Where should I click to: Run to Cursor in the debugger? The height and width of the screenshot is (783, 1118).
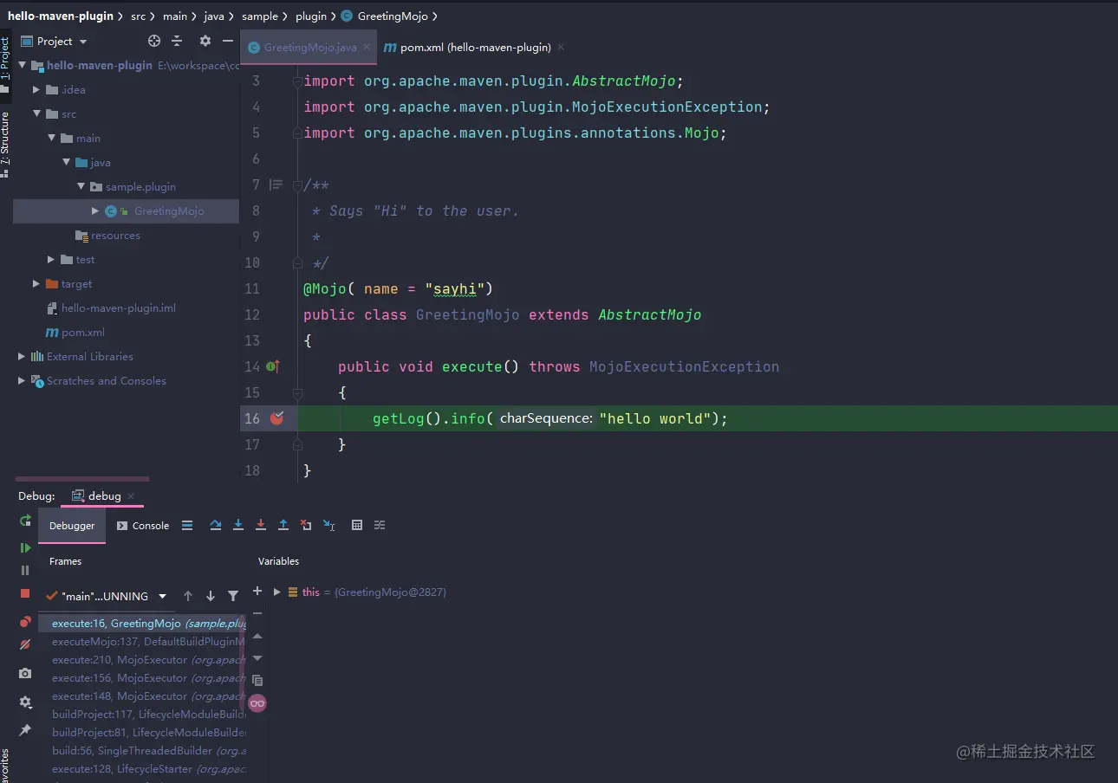click(328, 525)
